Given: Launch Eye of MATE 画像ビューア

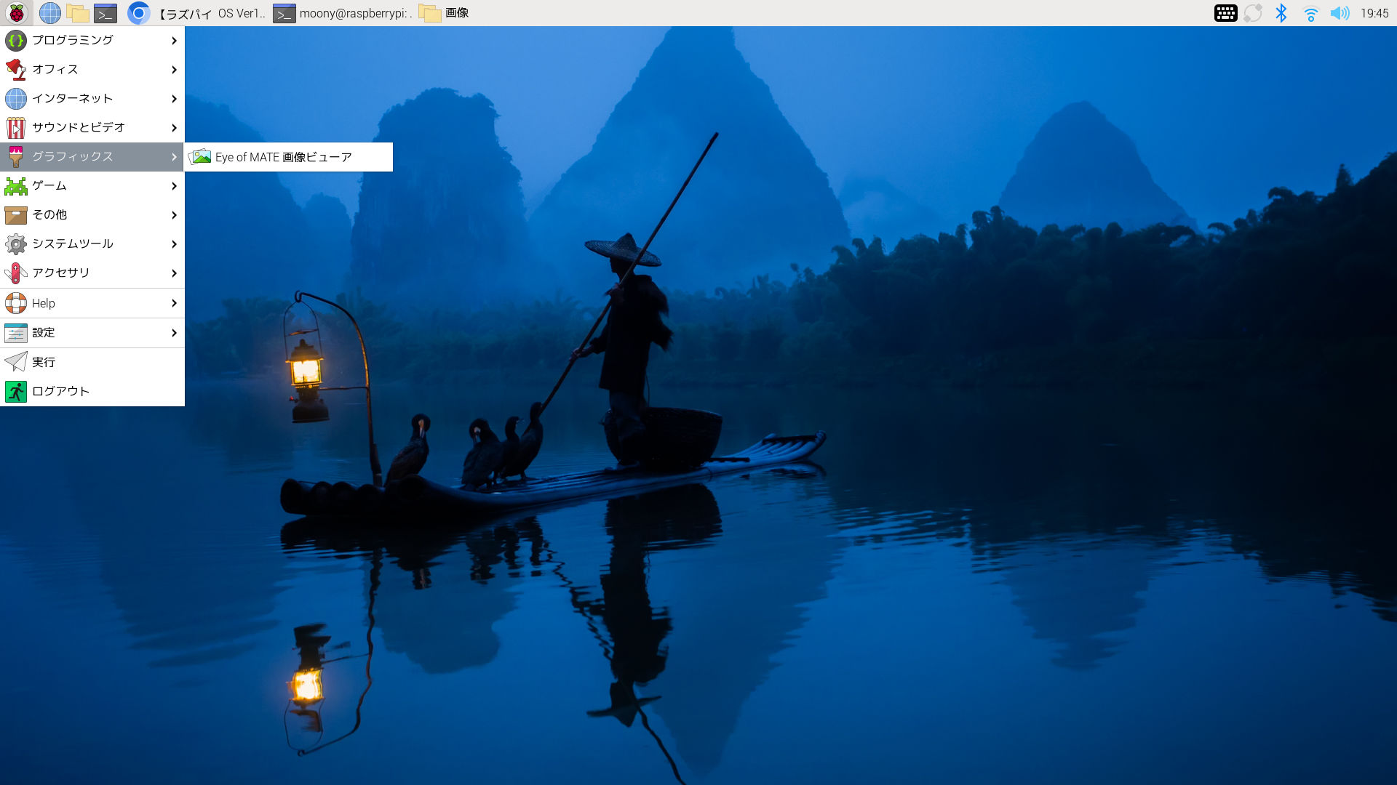Looking at the screenshot, I should pos(284,157).
